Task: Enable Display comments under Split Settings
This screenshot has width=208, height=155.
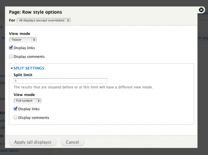Action: pyautogui.click(x=16, y=118)
